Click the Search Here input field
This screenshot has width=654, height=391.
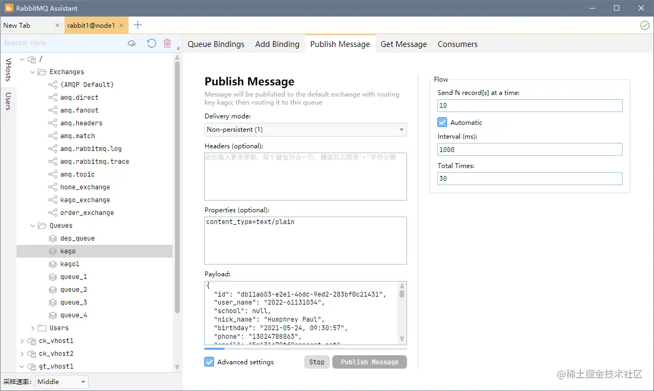62,43
